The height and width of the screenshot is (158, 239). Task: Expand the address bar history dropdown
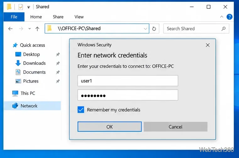click(x=145, y=29)
